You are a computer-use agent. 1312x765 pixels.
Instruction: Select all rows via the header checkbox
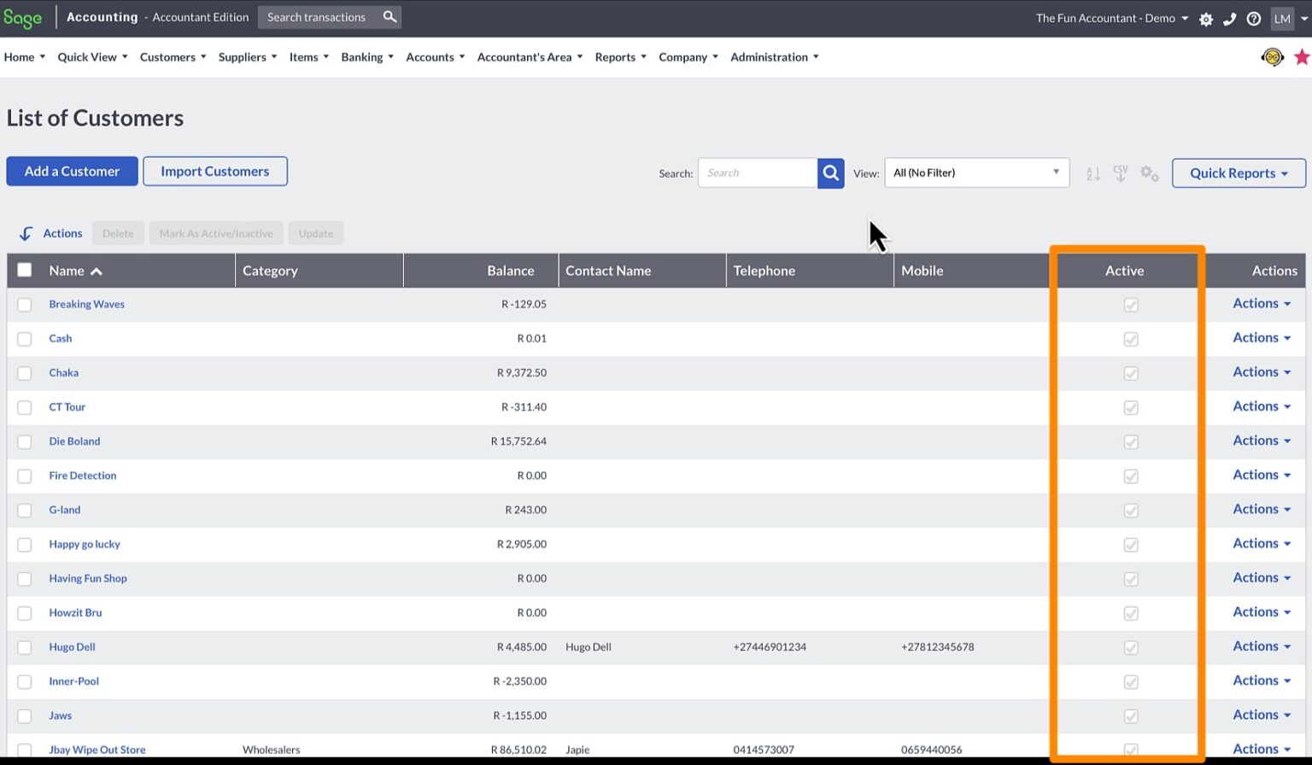[25, 269]
